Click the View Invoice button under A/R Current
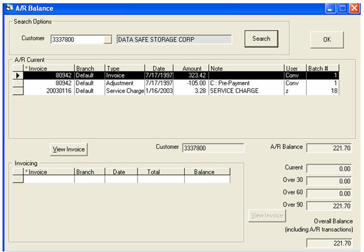The width and height of the screenshot is (364, 252). point(69,149)
